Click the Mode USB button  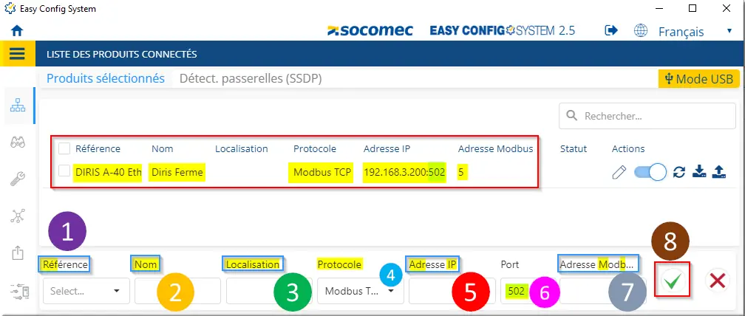(699, 79)
